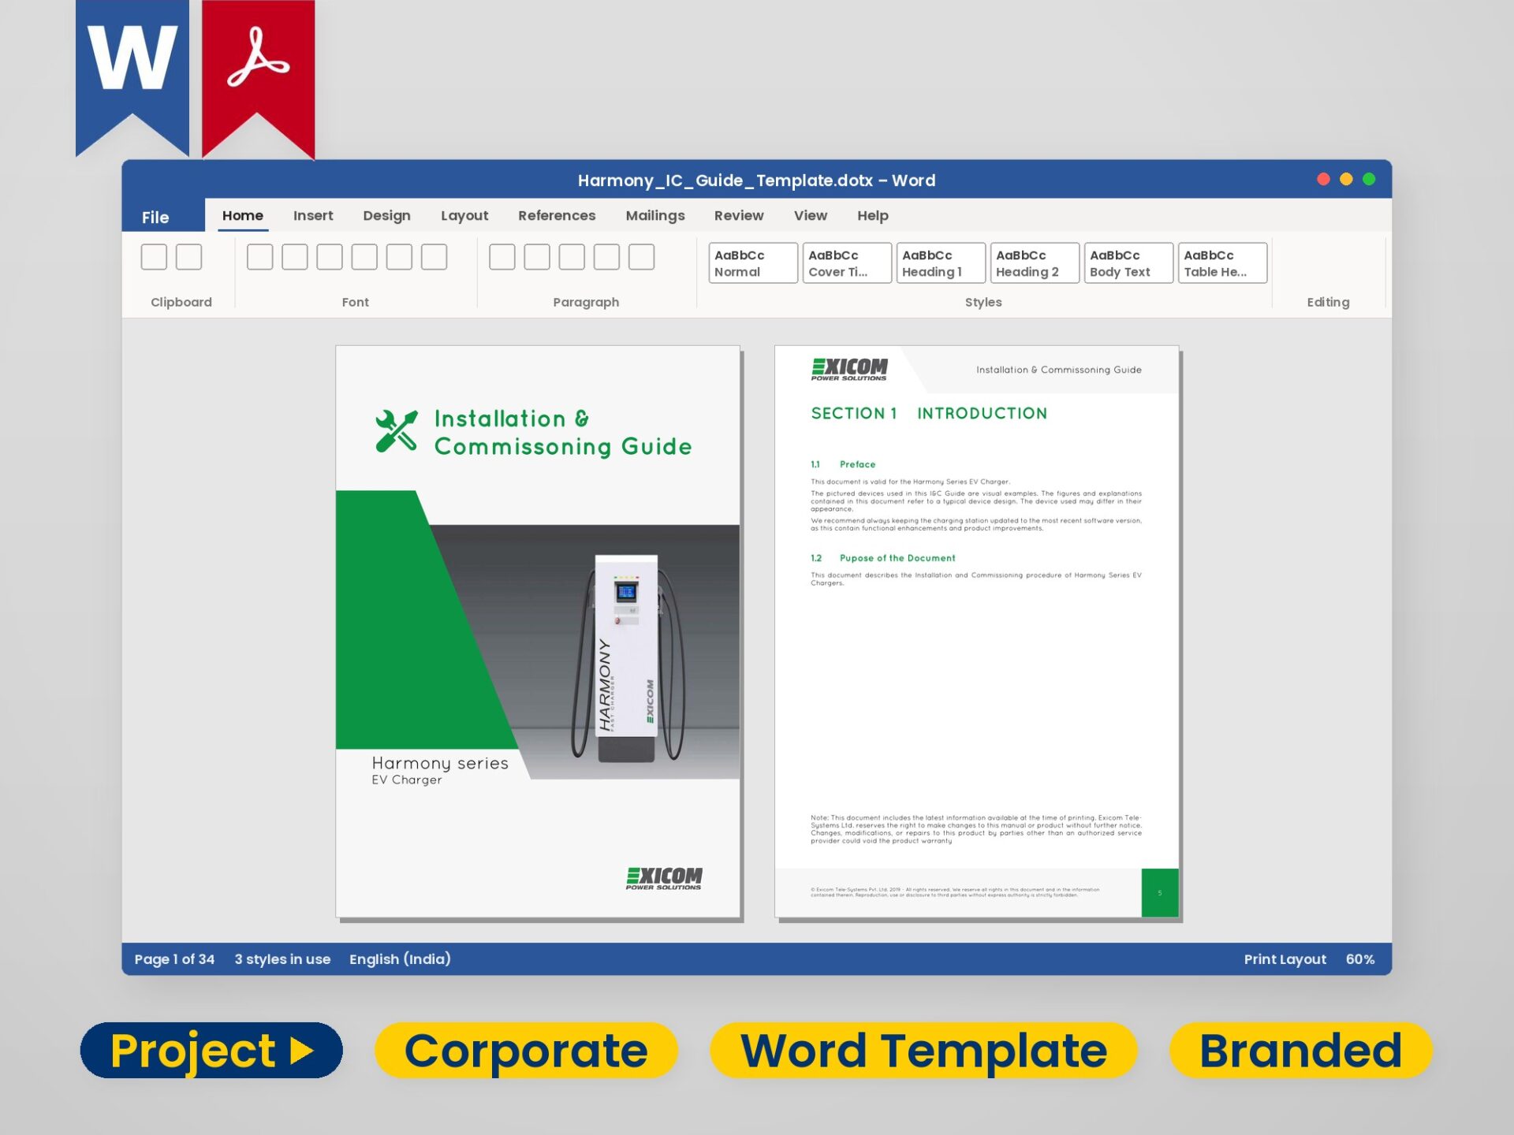This screenshot has height=1135, width=1514.
Task: Click 'Page 1 of 34' in status bar
Action: (174, 959)
